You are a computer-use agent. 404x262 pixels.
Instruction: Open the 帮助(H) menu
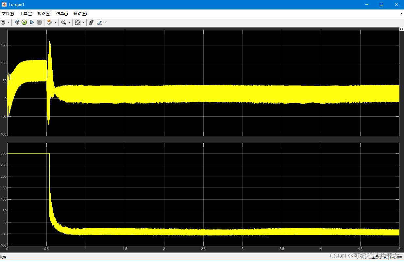[80, 14]
